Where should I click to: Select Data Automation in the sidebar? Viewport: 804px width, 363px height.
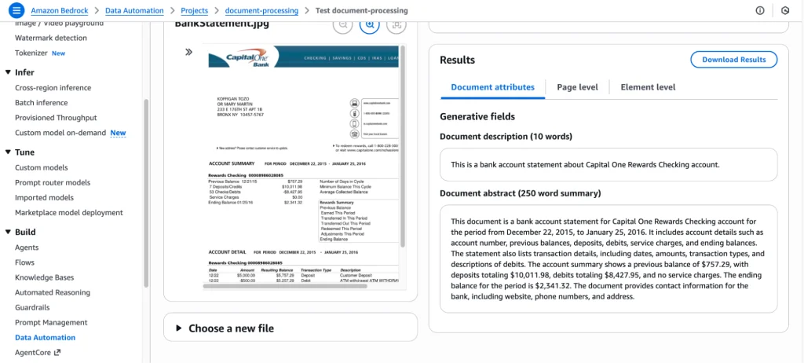[45, 337]
